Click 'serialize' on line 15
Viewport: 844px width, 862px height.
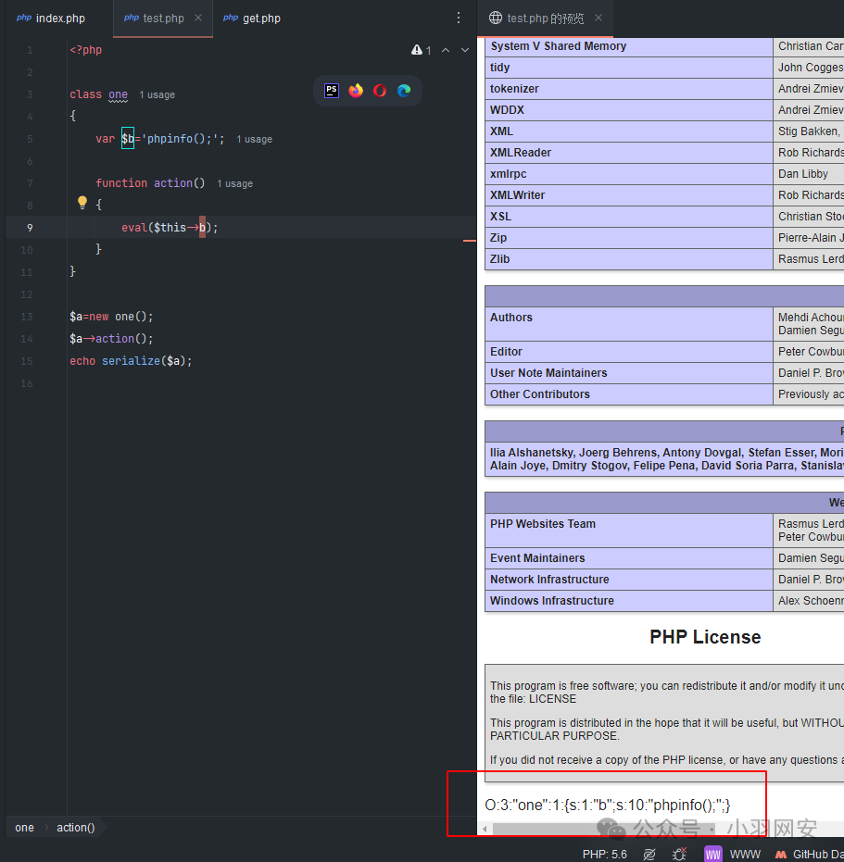pyautogui.click(x=131, y=361)
